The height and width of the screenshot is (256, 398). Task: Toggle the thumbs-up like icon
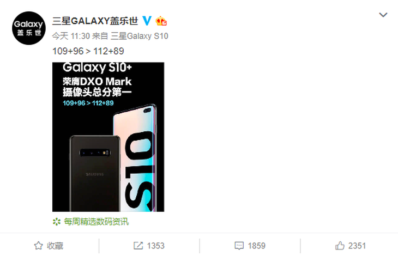click(x=340, y=246)
